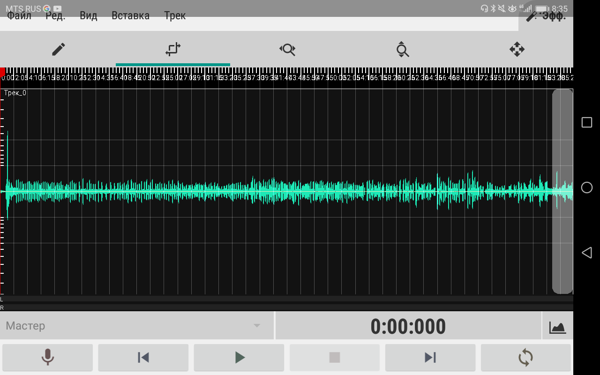Skip to the end of track
Screen dimensions: 600x375
[430, 358]
